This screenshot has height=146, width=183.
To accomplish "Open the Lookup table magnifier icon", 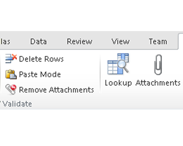I will point(118,64).
